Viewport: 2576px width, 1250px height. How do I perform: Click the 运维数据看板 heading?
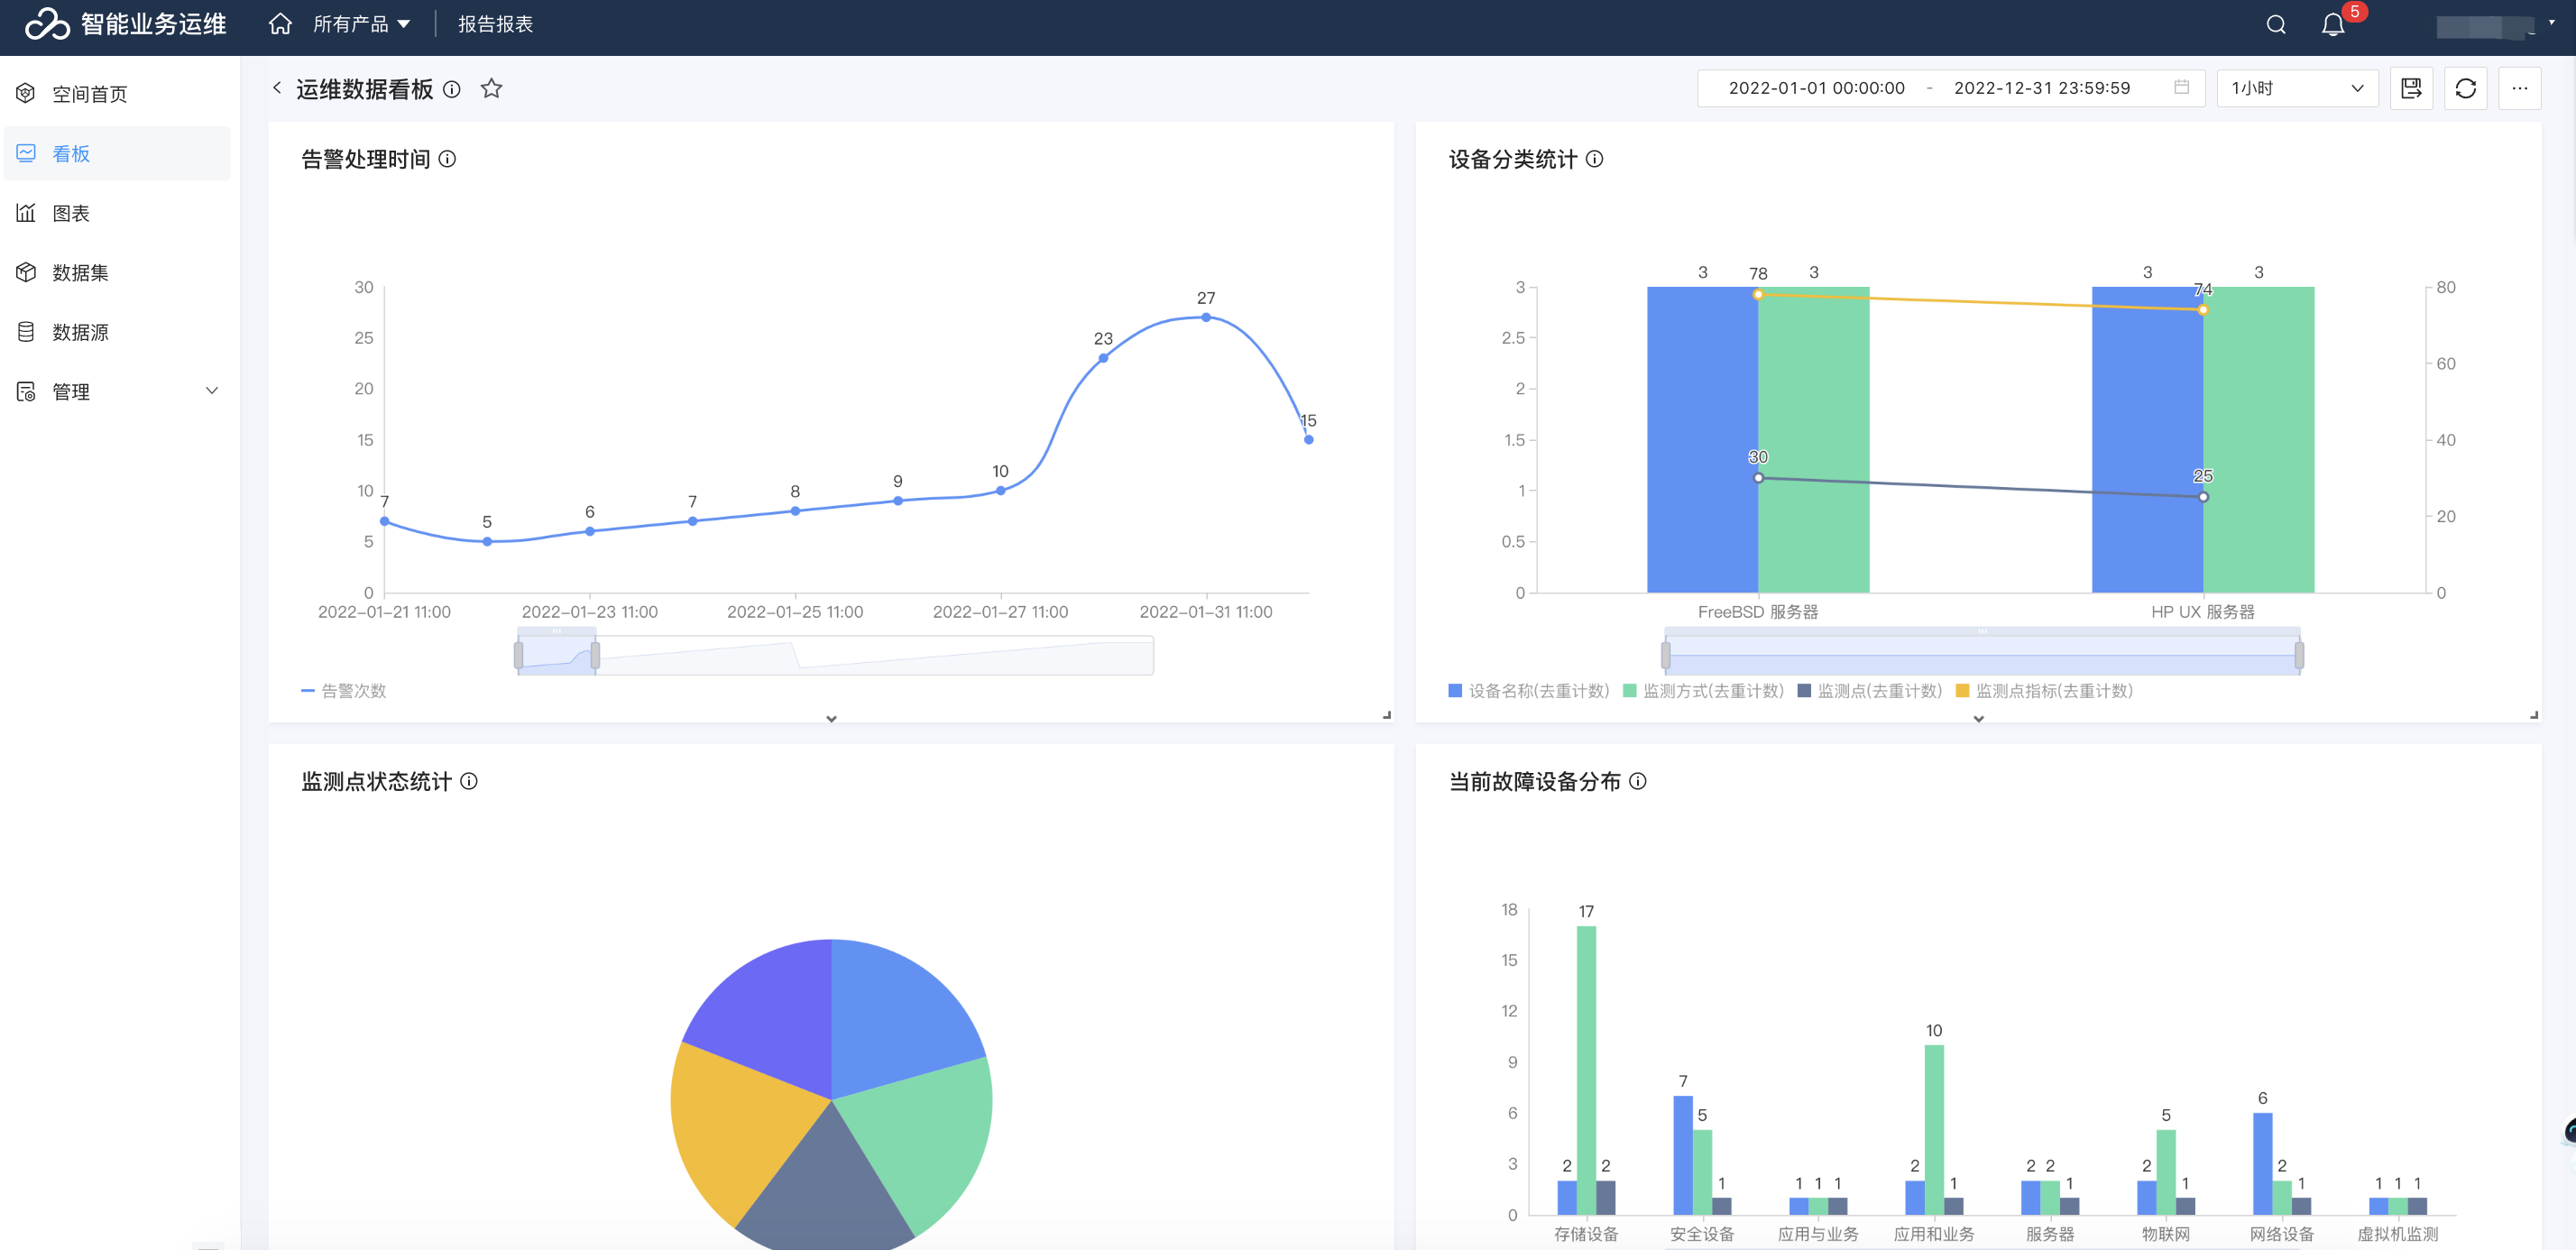point(364,89)
